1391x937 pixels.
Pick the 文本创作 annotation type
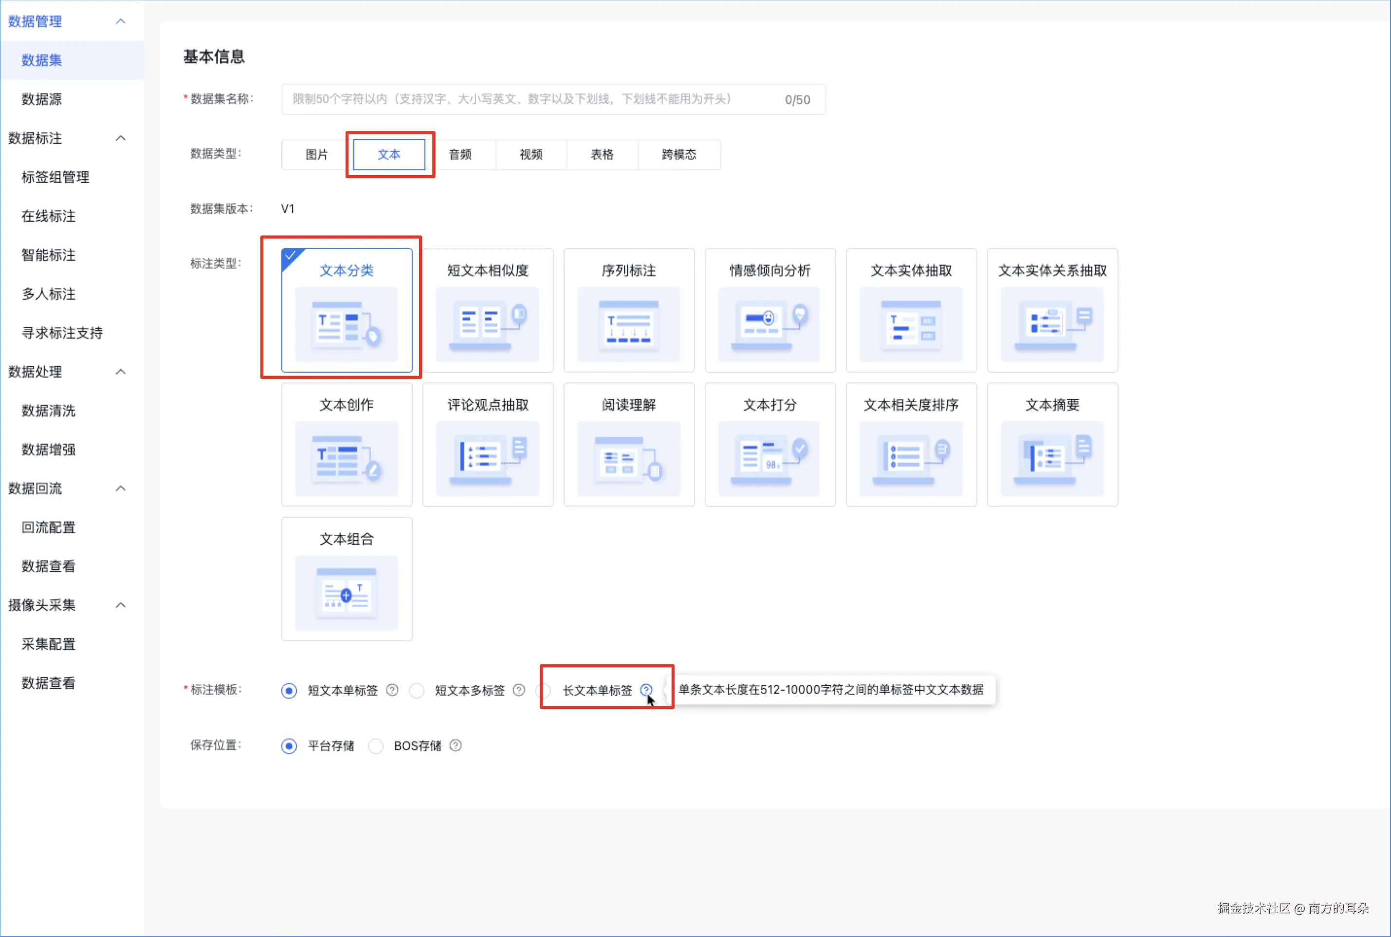tap(347, 445)
